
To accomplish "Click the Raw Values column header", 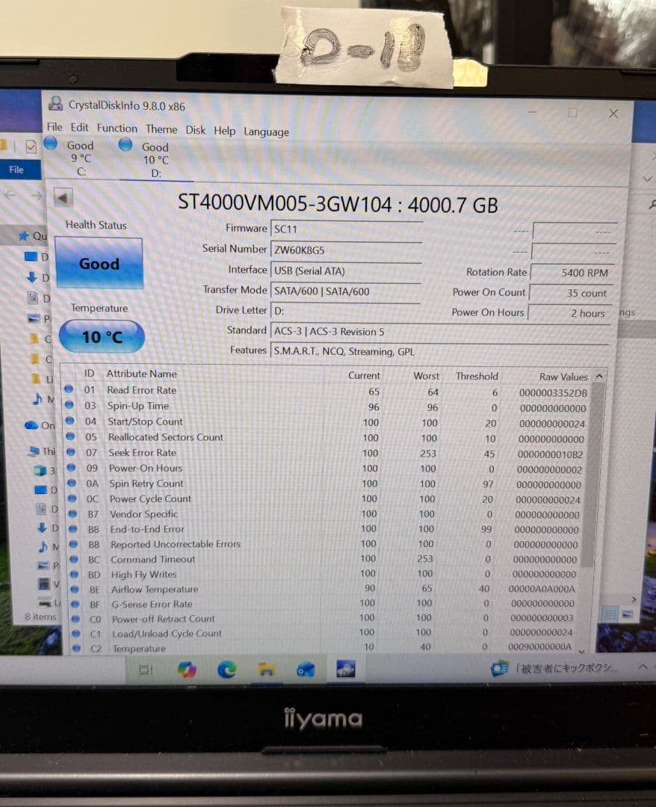I will tap(563, 377).
